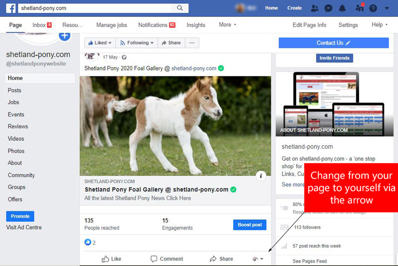Select Jobs in the left sidebar
Image resolution: width=398 pixels, height=266 pixels.
point(13,102)
